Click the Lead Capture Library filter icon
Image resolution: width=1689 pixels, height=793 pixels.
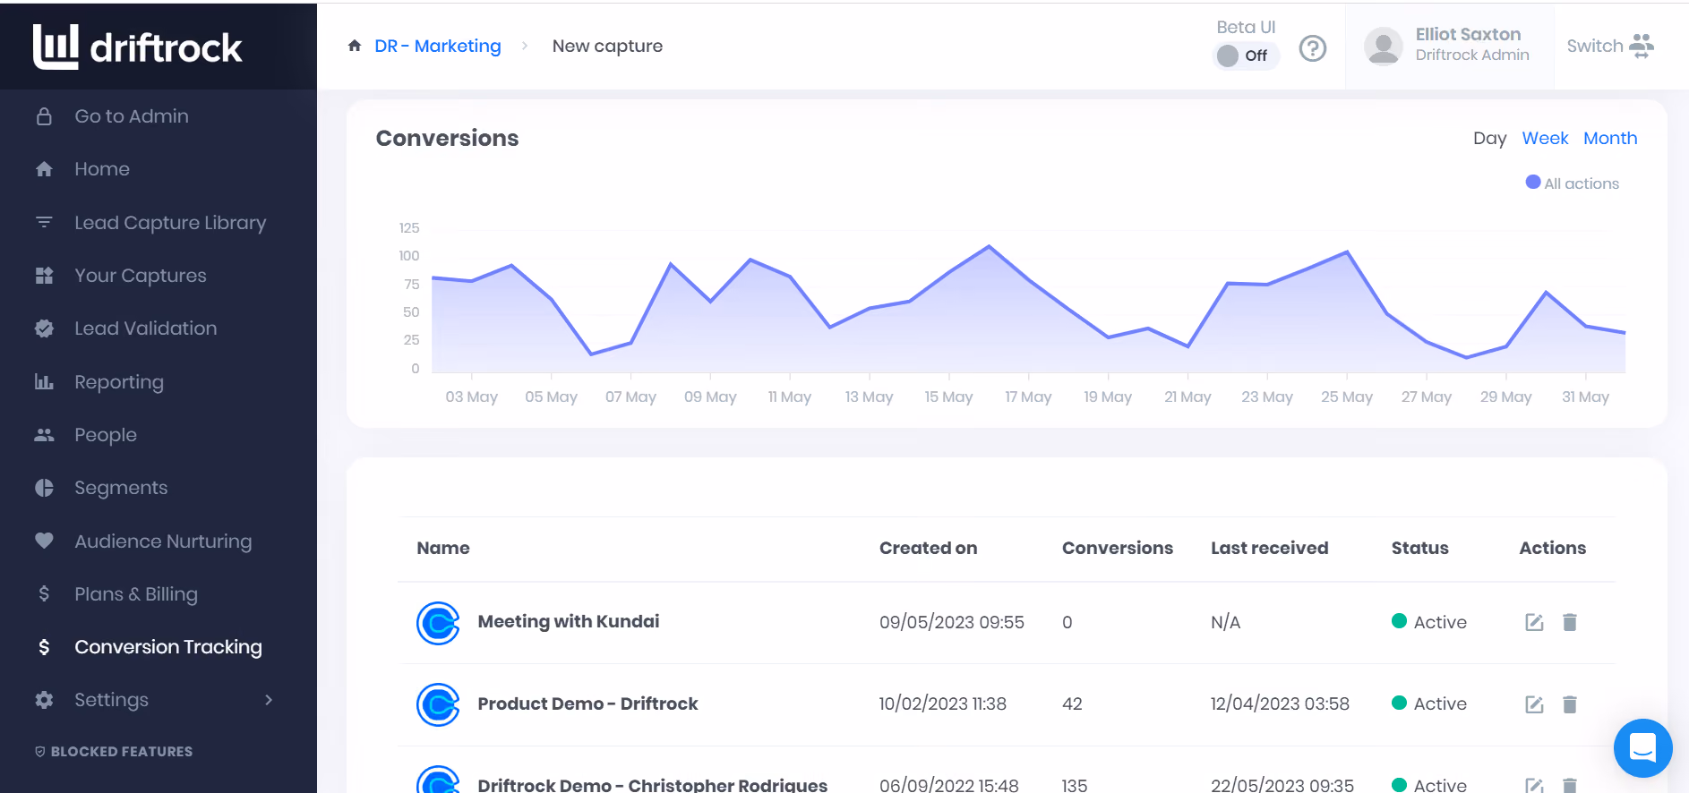44,222
